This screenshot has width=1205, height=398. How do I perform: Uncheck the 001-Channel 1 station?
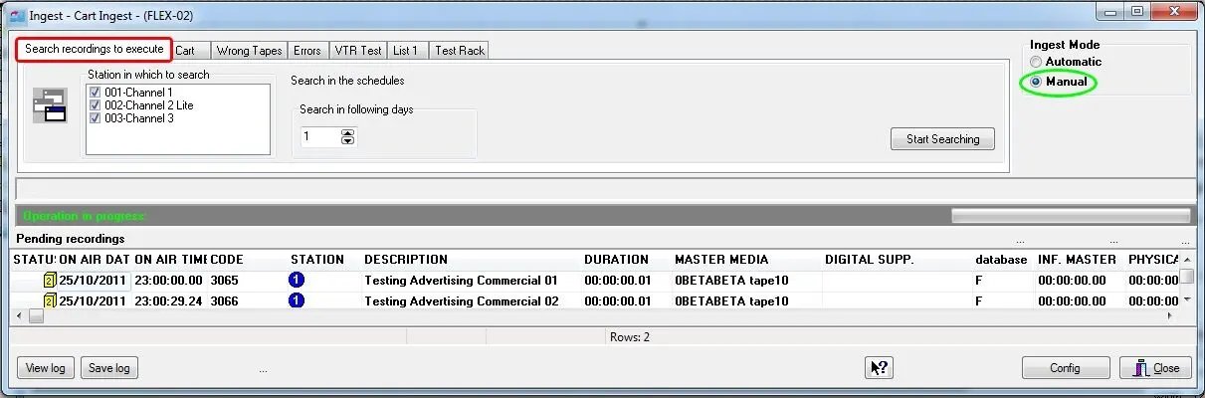click(x=96, y=93)
